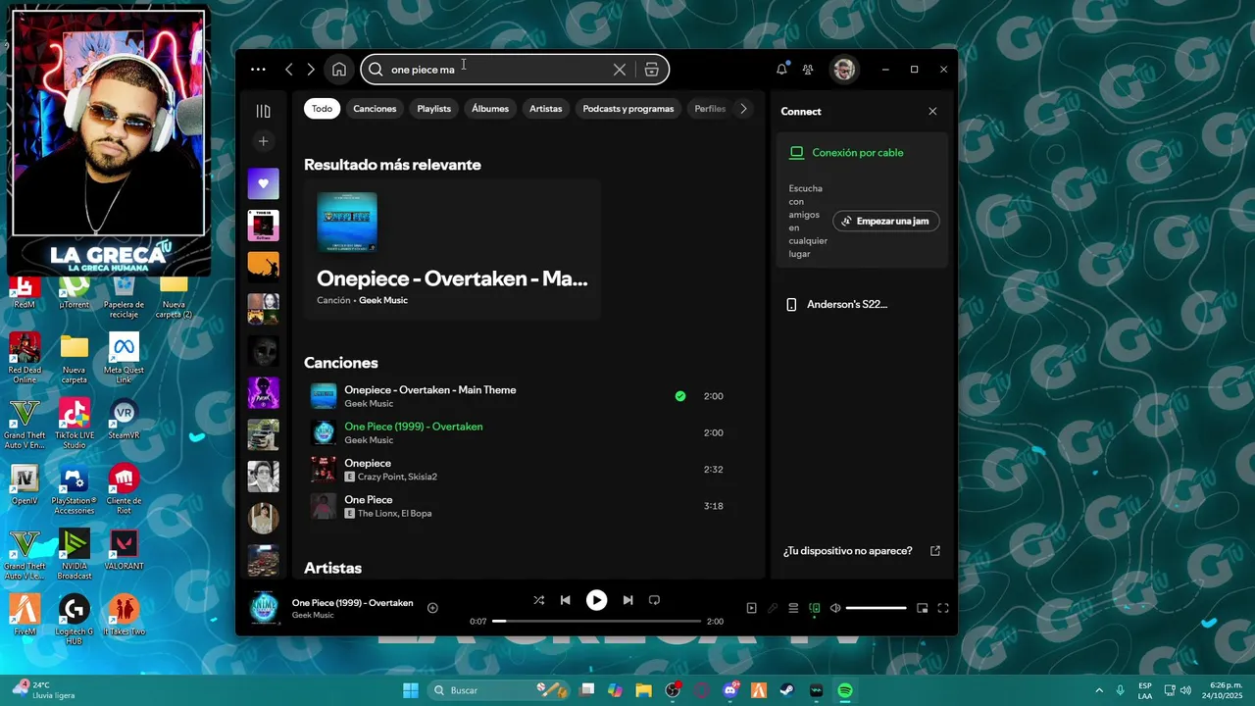The image size is (1255, 706).
Task: Open the user profile avatar
Action: [843, 70]
